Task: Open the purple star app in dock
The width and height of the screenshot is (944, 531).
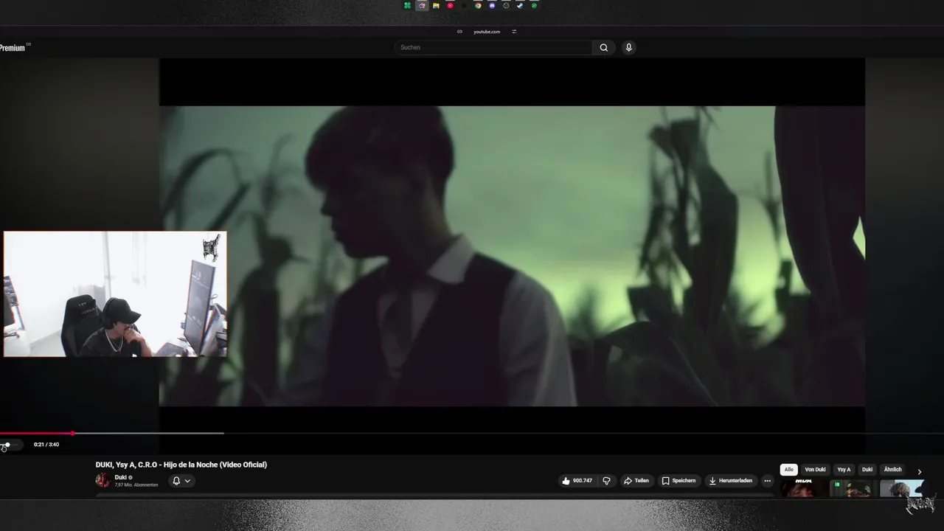Action: click(x=422, y=5)
